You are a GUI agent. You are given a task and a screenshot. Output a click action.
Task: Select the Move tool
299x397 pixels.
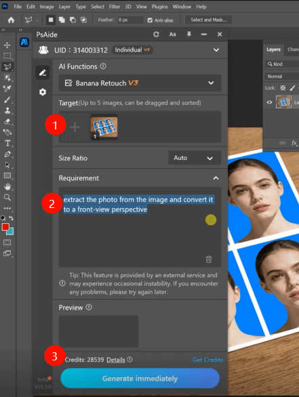click(7, 45)
